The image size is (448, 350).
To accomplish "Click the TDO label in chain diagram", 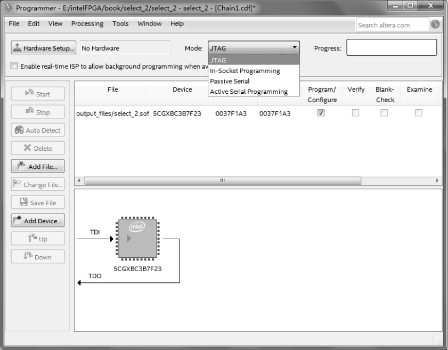I will point(95,276).
